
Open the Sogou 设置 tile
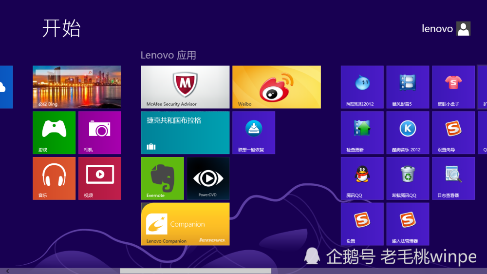pos(362,224)
